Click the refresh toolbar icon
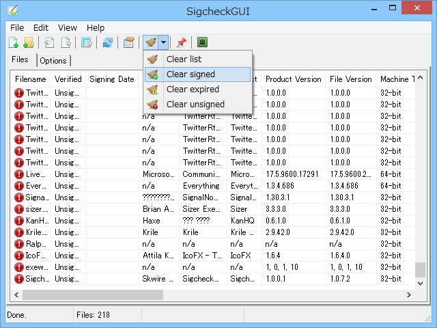Screen dimensions: 437x328 [108, 42]
